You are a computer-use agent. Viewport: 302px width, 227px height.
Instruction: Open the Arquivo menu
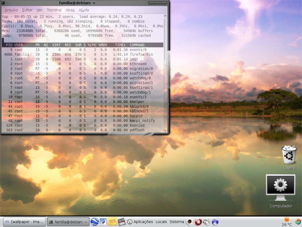pyautogui.click(x=11, y=10)
